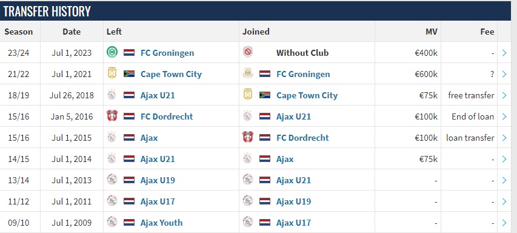
Task: Expand 18/19 free transfer details arrow
Action: (504, 95)
